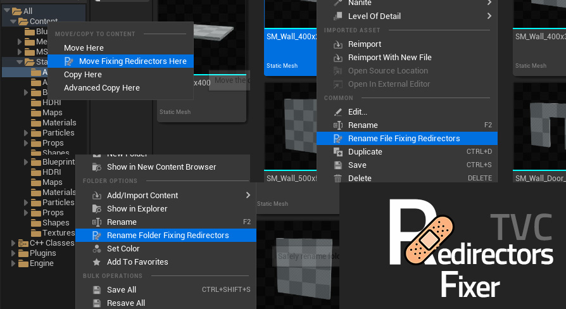Click the bandage icon for Rename File Fixing Redirectors

(x=338, y=139)
